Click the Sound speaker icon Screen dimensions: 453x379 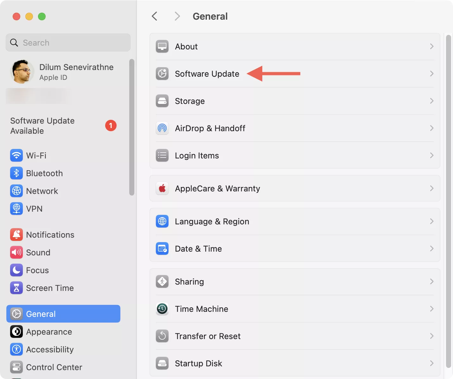tap(16, 253)
